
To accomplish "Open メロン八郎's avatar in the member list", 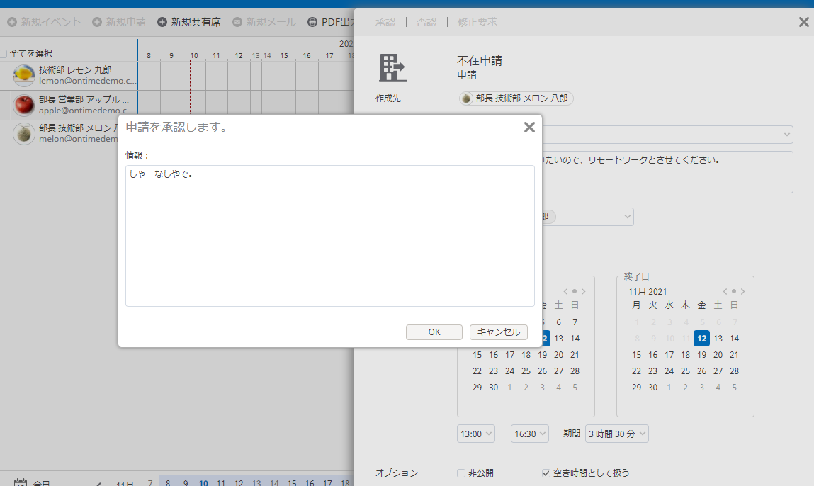I will click(x=23, y=133).
